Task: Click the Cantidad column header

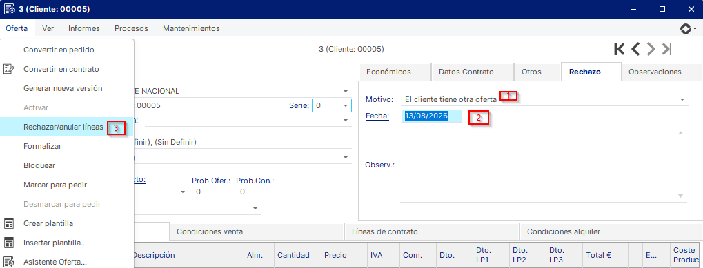Action: click(297, 255)
